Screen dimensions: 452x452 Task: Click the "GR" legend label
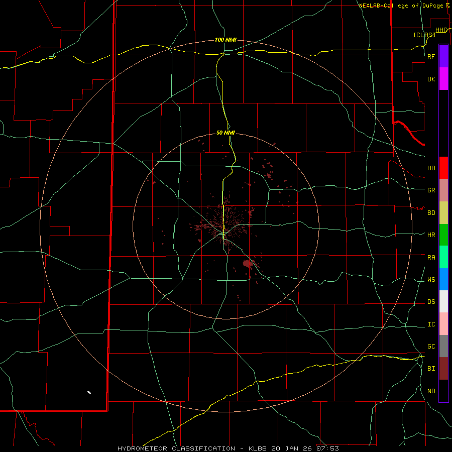coord(431,190)
